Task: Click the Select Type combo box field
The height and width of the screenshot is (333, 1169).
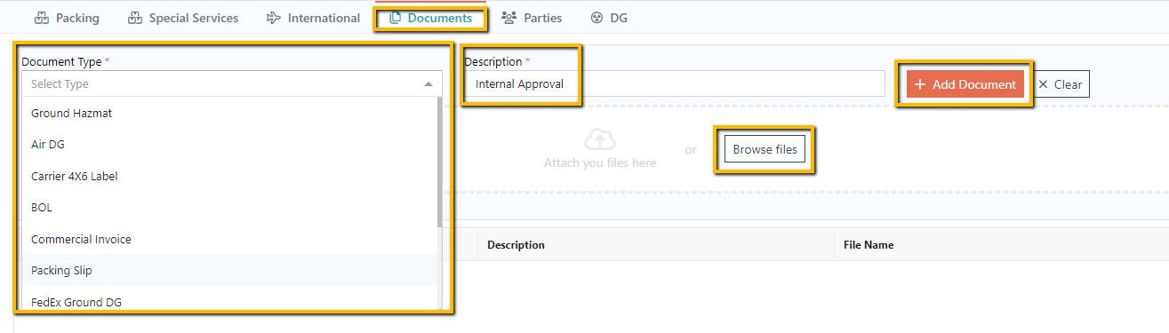Action: [x=232, y=84]
